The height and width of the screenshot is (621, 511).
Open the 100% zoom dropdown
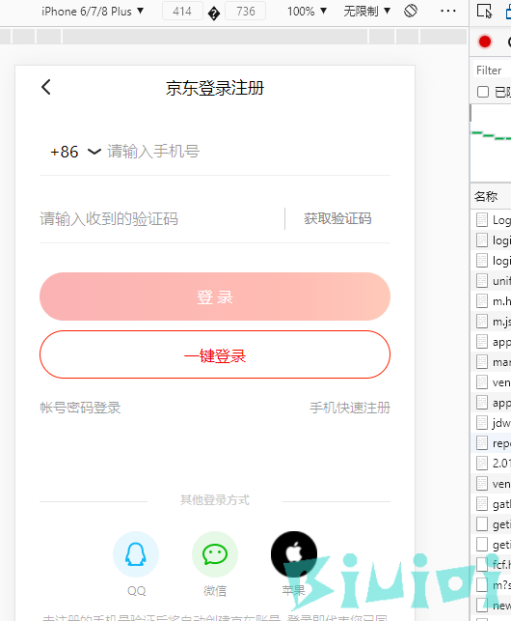point(307,11)
